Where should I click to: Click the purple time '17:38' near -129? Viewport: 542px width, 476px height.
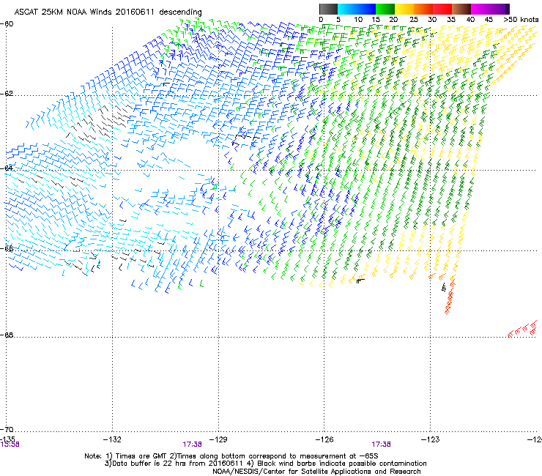(x=192, y=445)
